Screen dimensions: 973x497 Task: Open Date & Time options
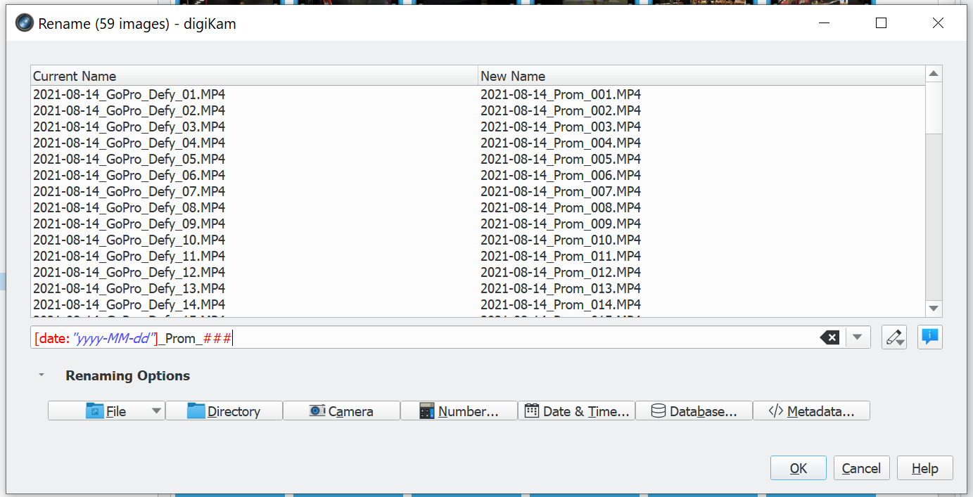576,411
